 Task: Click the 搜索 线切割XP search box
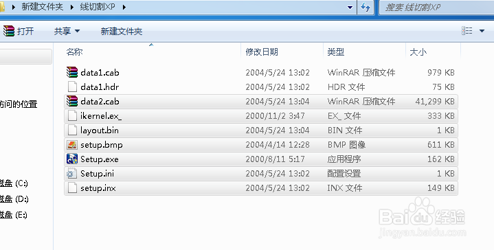[x=437, y=8]
